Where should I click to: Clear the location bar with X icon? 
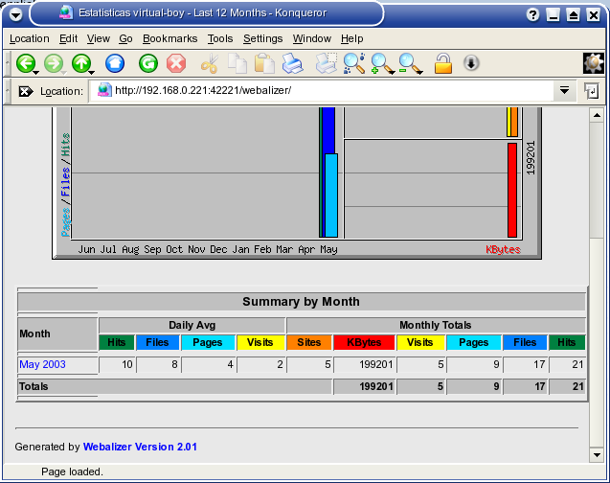(26, 91)
